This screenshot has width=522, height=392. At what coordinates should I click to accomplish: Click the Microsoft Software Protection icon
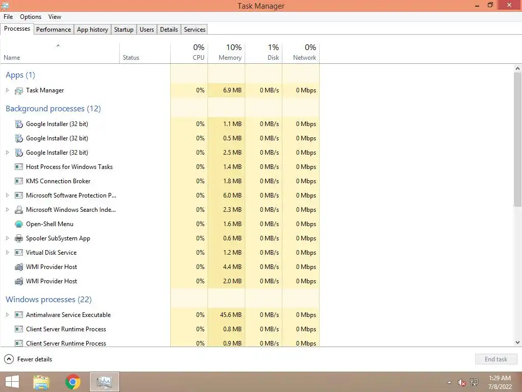[19, 195]
